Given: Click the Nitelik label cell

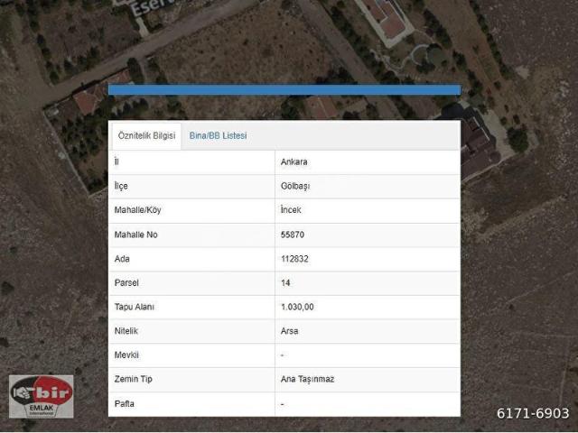Looking at the screenshot, I should coord(191,331).
